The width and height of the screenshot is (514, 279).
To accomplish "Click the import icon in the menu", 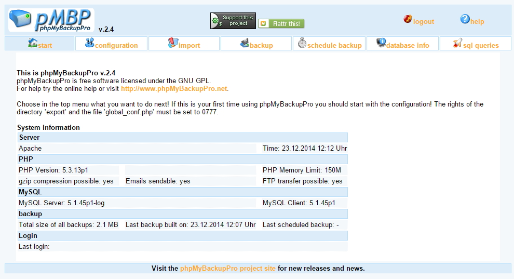I will (x=173, y=43).
